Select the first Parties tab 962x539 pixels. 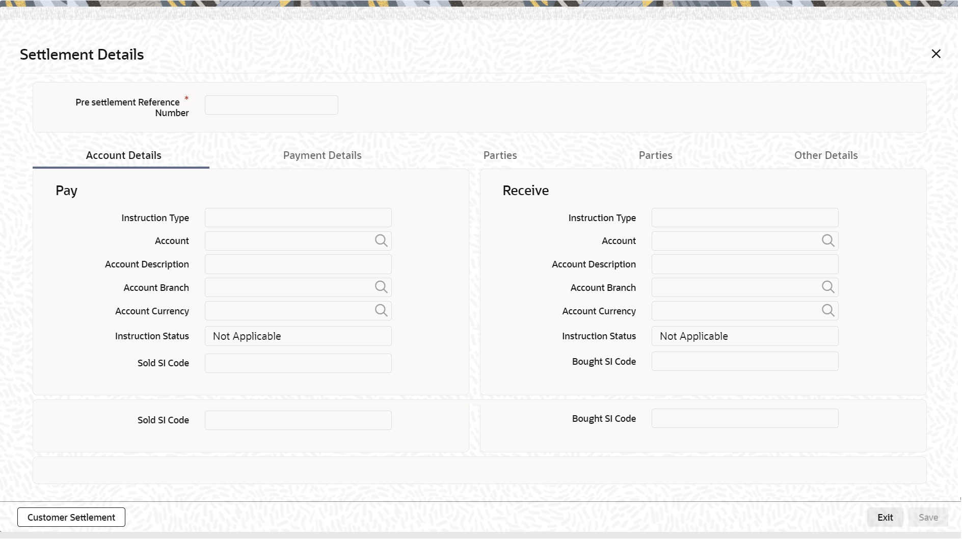click(x=500, y=155)
